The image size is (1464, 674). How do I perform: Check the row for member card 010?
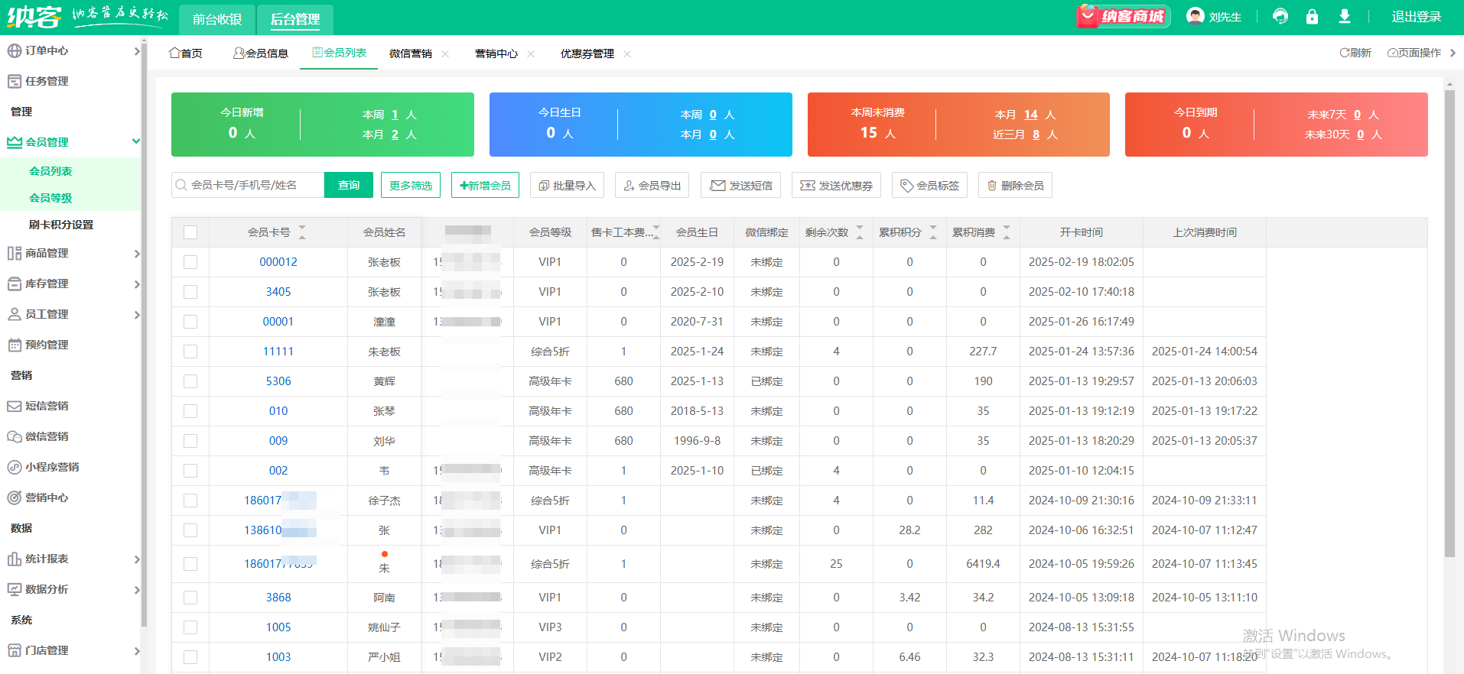click(x=190, y=411)
